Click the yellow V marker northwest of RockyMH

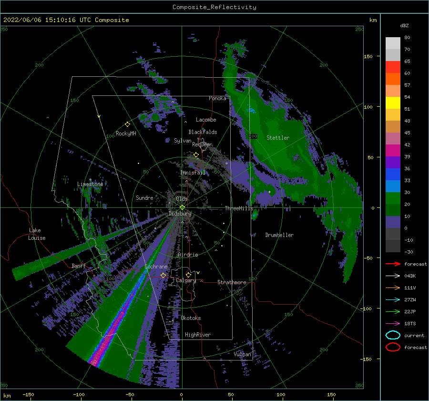pos(99,116)
